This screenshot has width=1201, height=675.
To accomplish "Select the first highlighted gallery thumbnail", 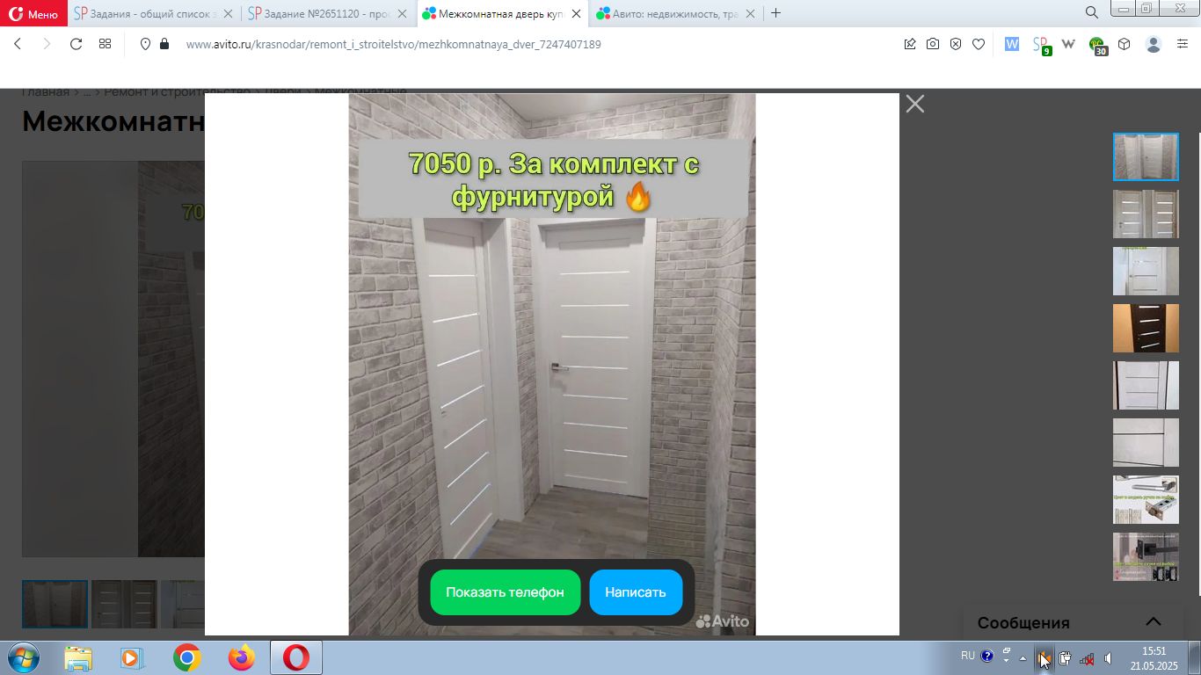I will tap(1146, 157).
